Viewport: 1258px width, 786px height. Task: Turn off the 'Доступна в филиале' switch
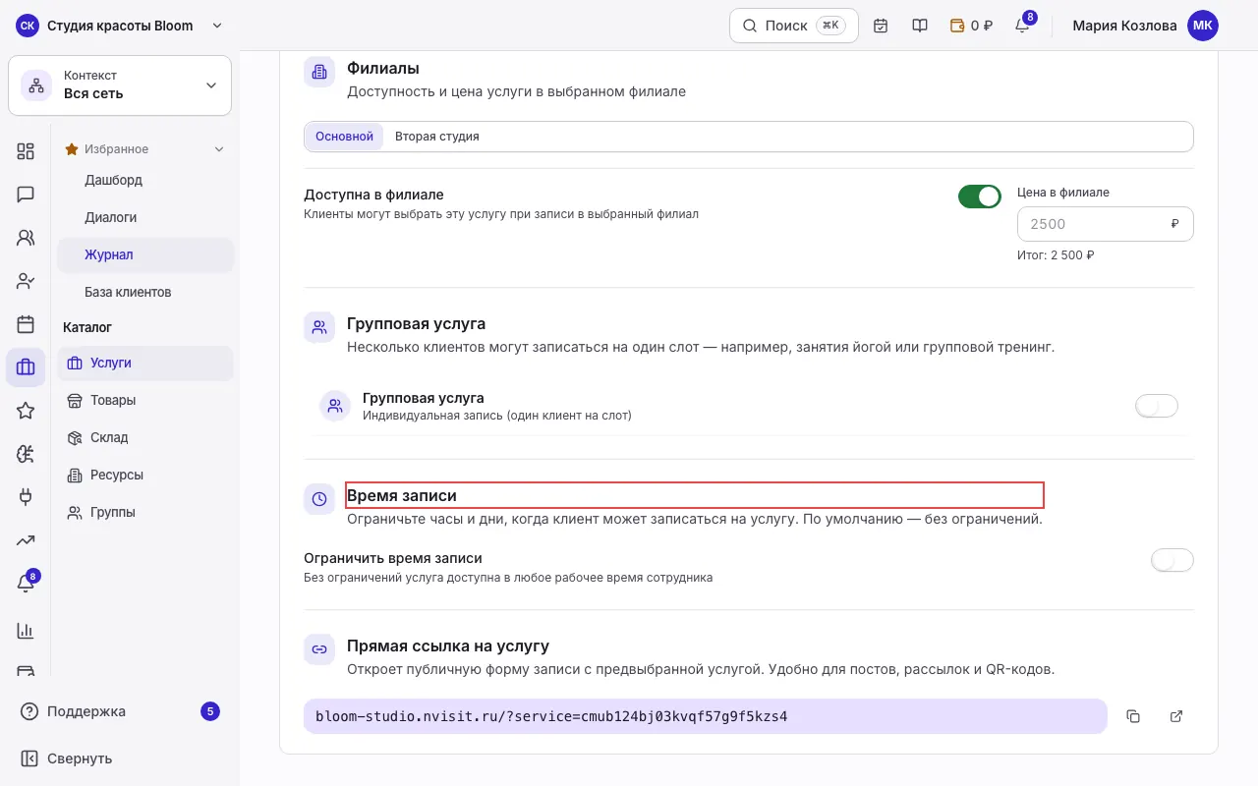point(980,196)
